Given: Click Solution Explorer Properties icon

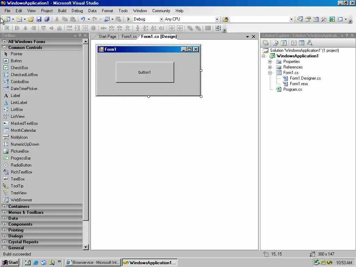Looking at the screenshot, I should click(x=265, y=43).
